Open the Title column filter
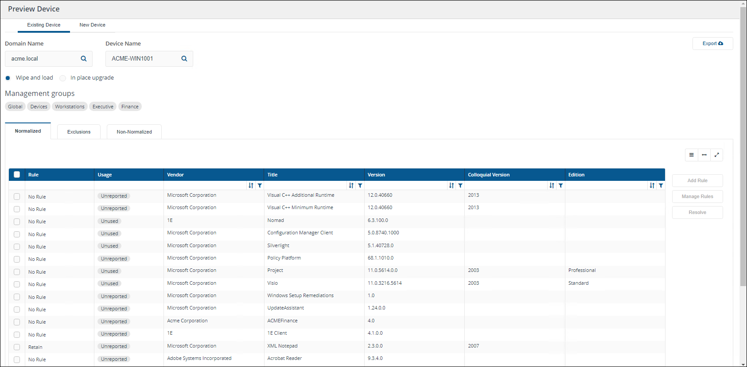 click(x=360, y=186)
